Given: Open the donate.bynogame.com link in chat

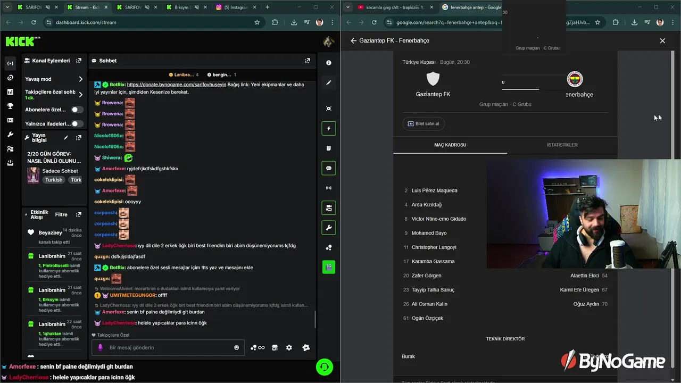Looking at the screenshot, I should point(177,85).
